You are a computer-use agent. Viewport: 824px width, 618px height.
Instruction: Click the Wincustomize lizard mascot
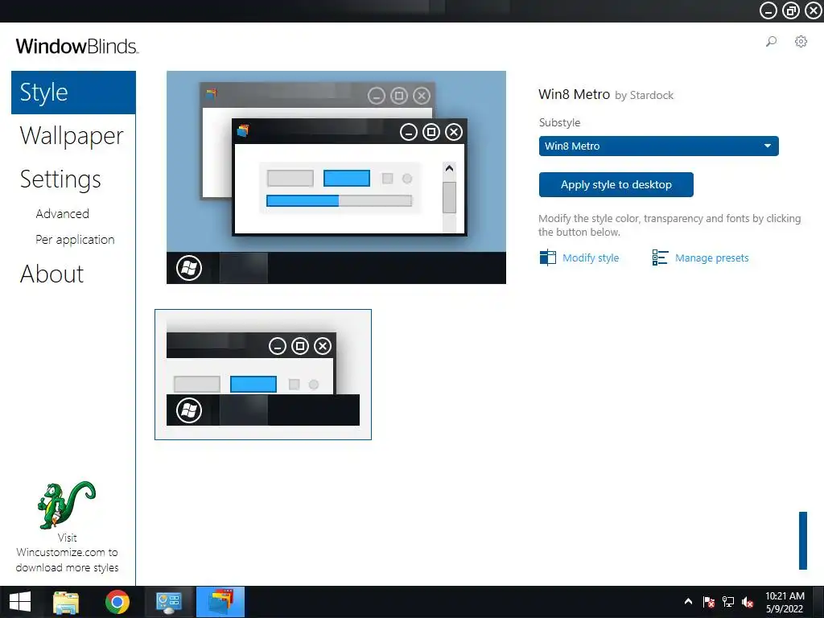(66, 505)
